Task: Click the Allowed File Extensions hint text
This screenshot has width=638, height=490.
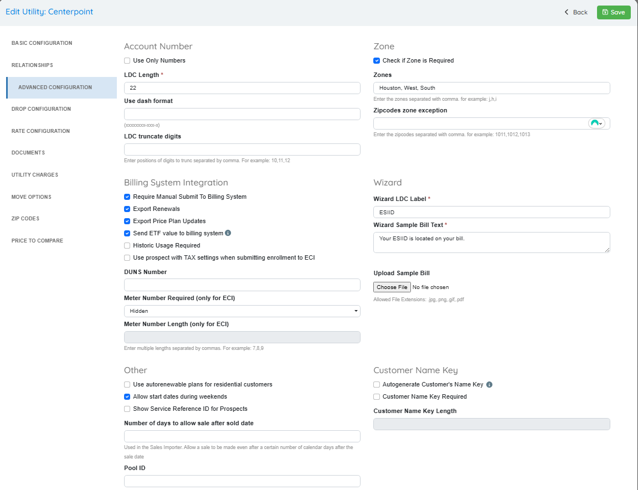Action: click(x=419, y=300)
